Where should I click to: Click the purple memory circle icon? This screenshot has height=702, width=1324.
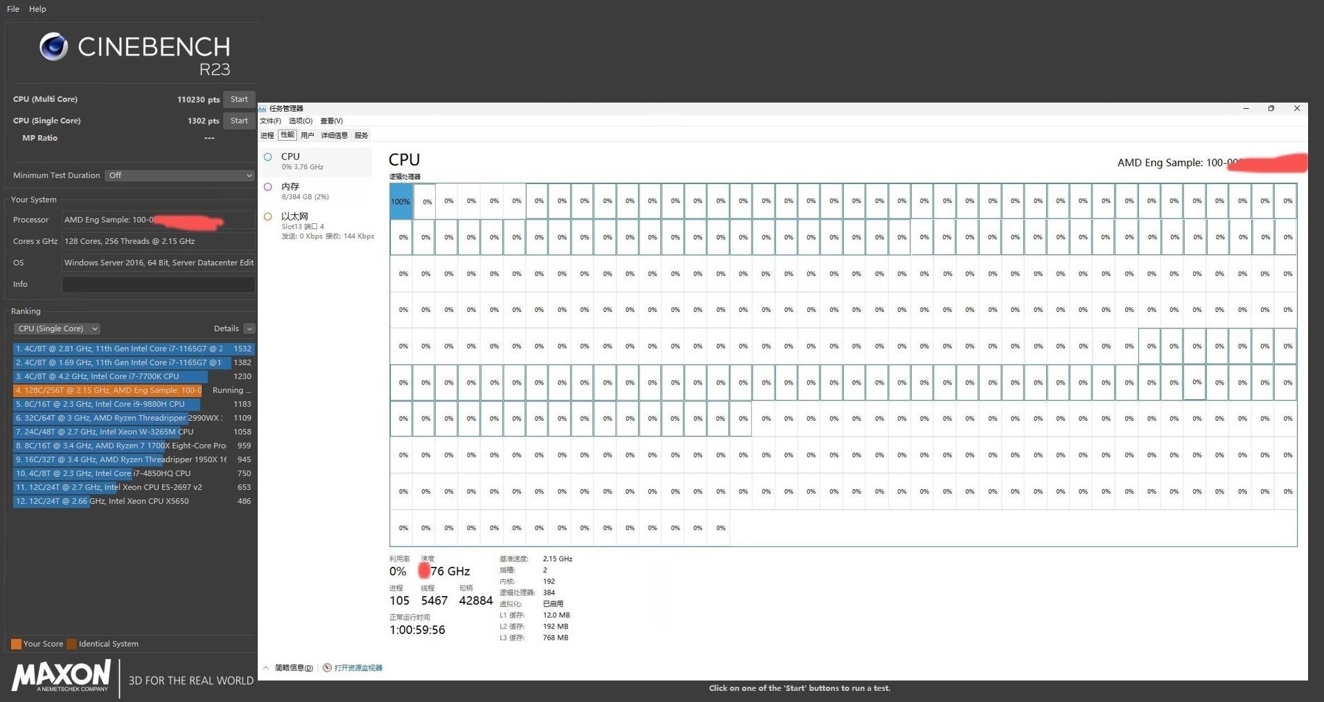[268, 186]
